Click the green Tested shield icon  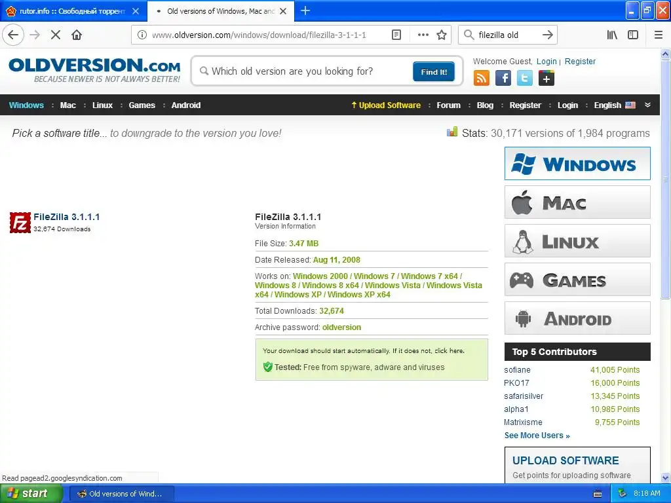pyautogui.click(x=268, y=367)
